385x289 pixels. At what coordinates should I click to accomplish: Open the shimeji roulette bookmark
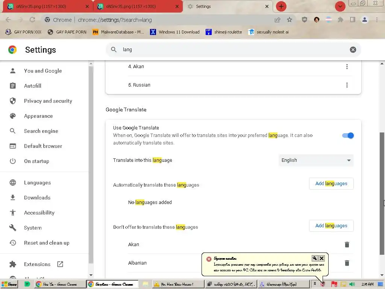[x=224, y=32]
